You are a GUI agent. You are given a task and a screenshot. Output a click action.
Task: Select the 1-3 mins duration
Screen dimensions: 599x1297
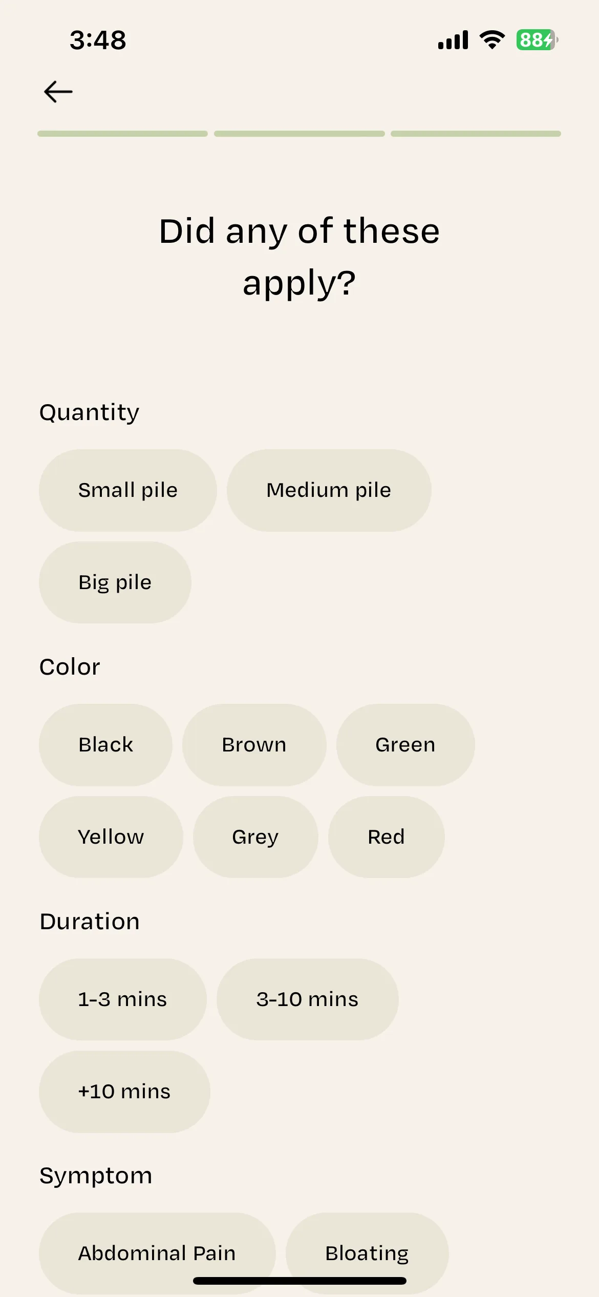[x=123, y=999]
